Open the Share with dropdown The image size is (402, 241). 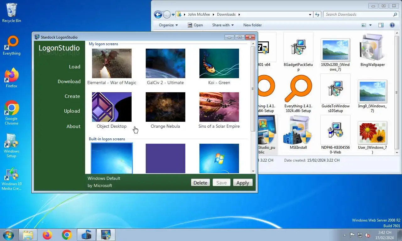pos(223,25)
